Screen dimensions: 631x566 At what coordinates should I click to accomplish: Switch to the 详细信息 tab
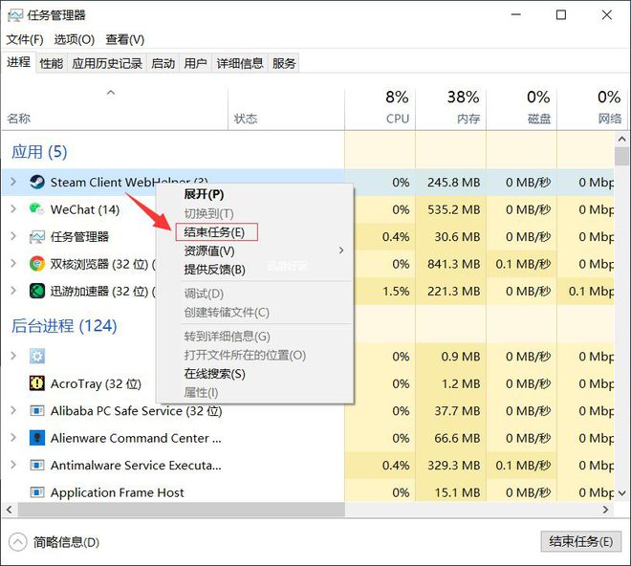coord(240,63)
